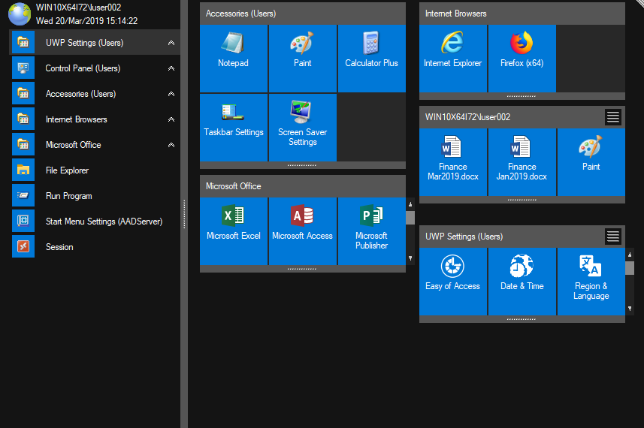Open Ease of Access settings
The height and width of the screenshot is (428, 644).
452,281
